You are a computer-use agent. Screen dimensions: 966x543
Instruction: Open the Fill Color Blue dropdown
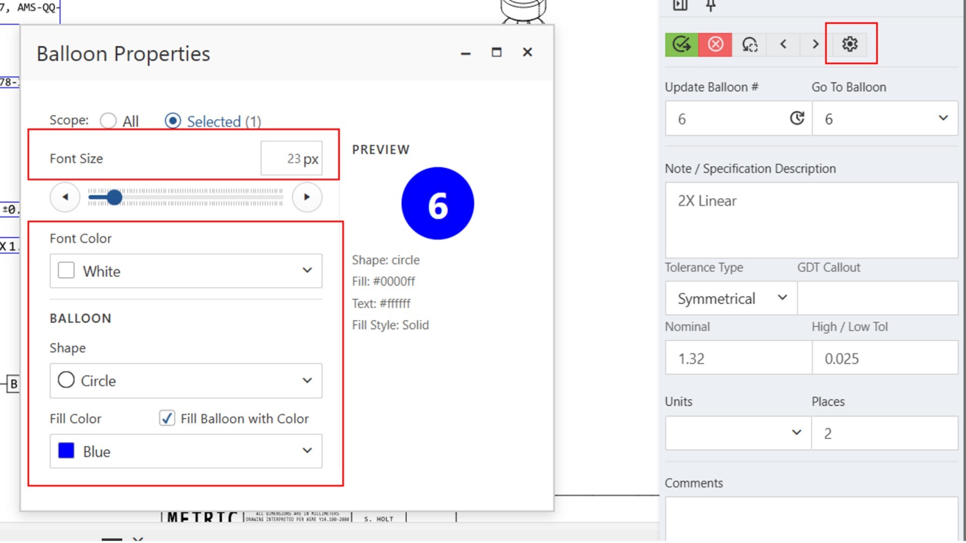[186, 451]
